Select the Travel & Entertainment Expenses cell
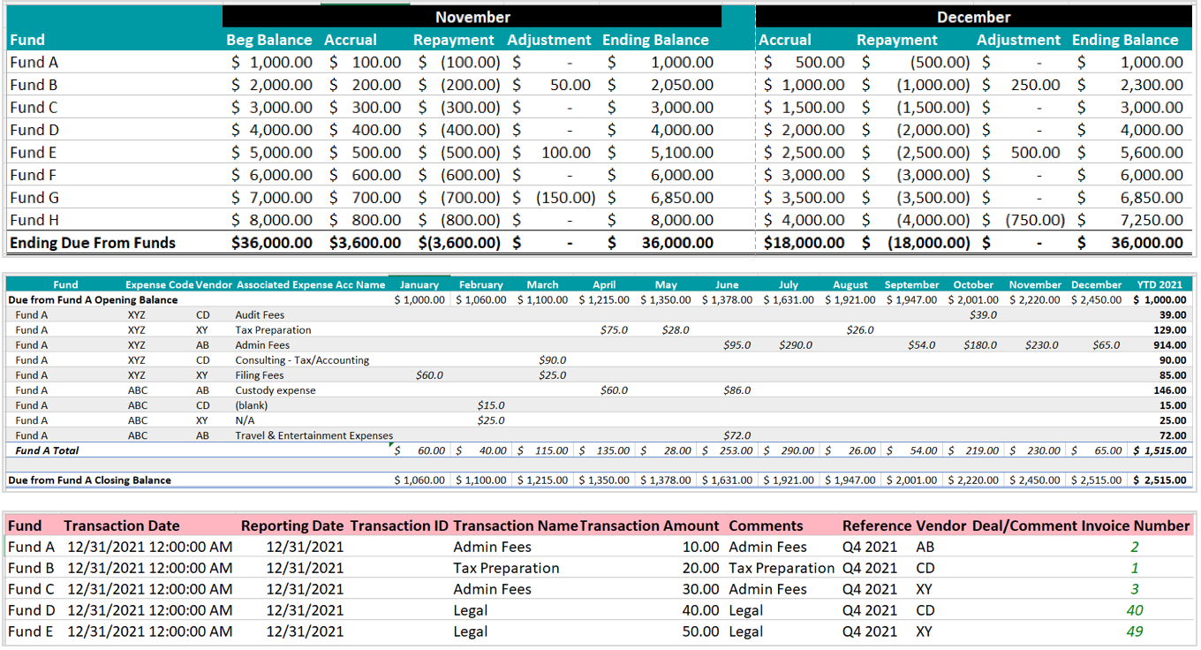The height and width of the screenshot is (650, 1201). click(313, 435)
